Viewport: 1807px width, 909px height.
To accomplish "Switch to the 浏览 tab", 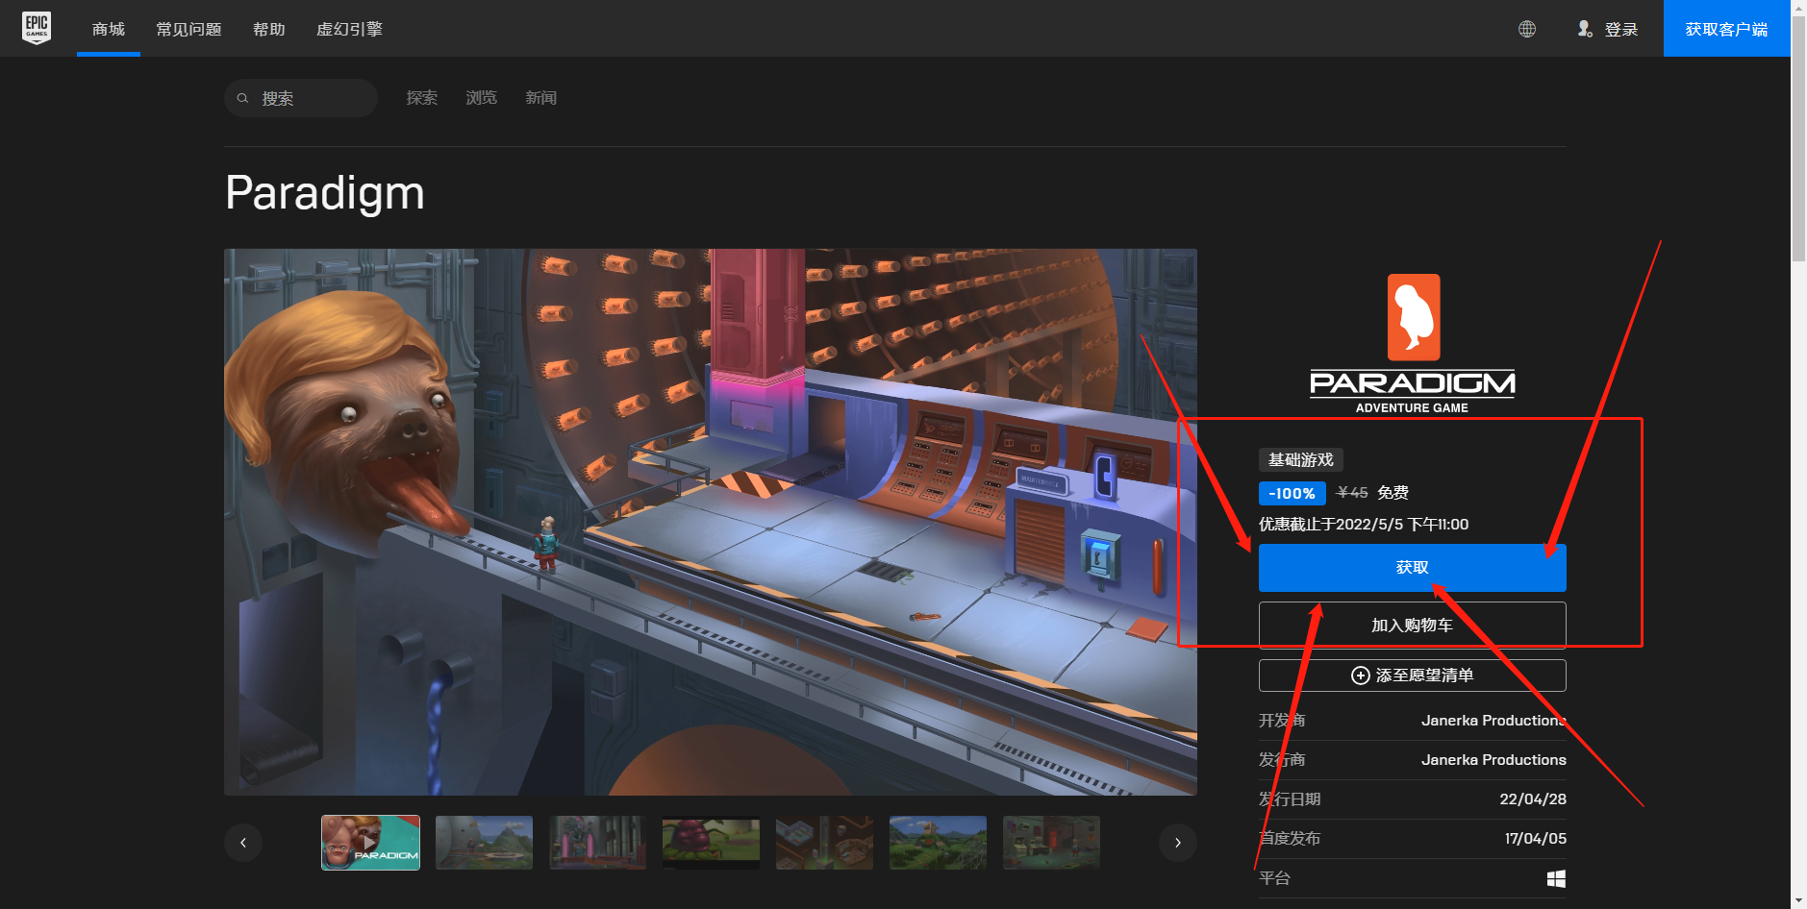I will 480,97.
